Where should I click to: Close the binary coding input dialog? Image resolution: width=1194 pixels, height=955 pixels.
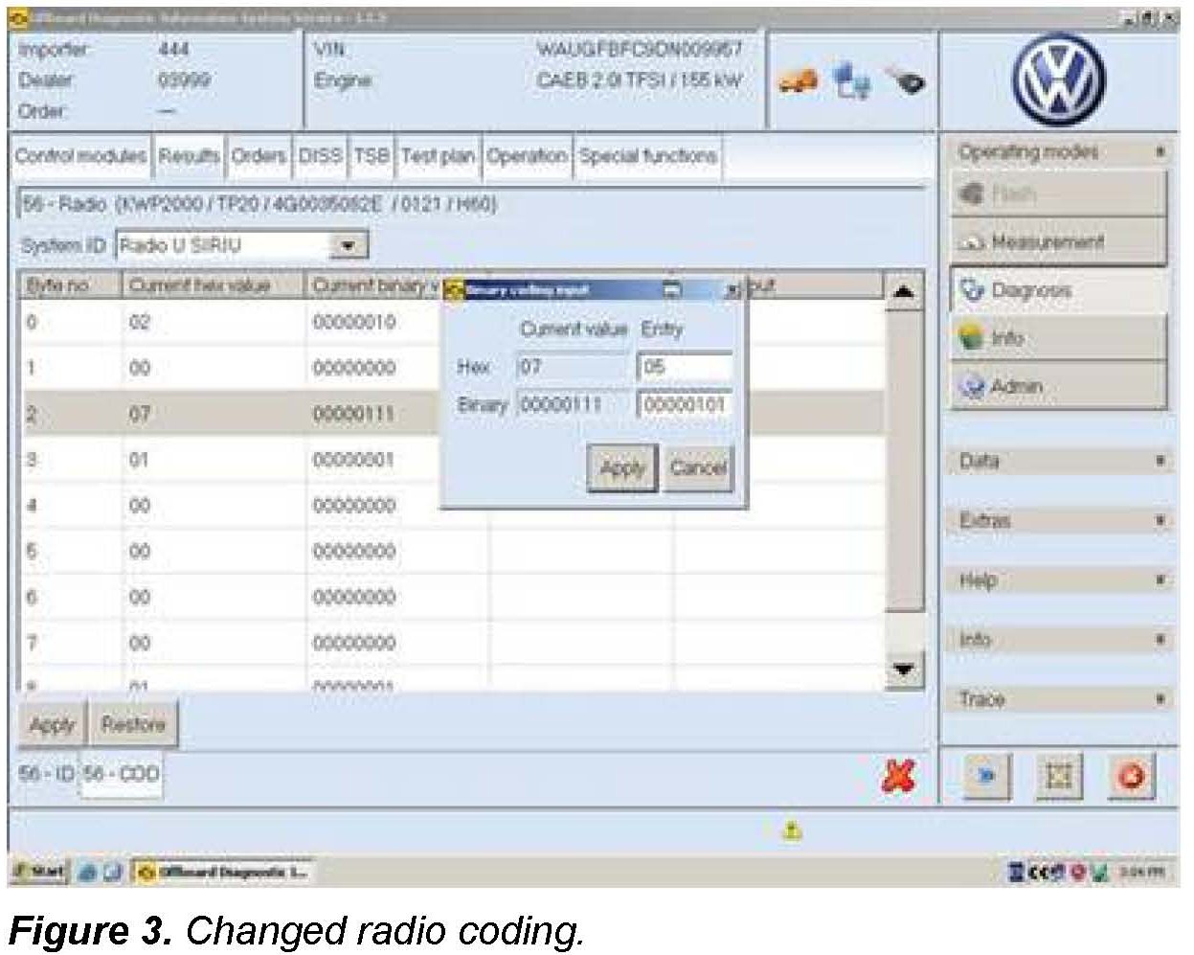731,290
